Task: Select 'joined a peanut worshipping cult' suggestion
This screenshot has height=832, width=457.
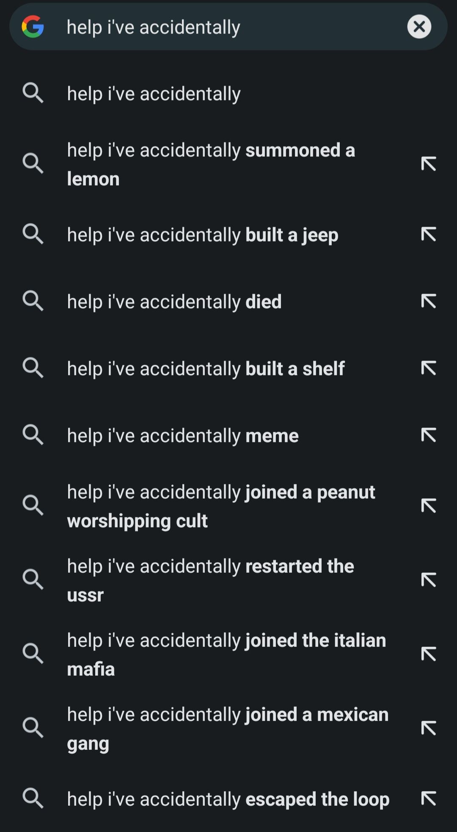Action: coord(221,506)
